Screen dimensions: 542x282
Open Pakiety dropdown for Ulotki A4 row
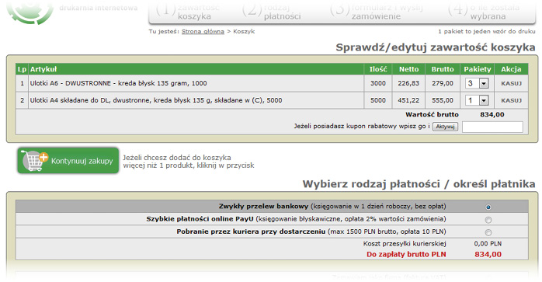[477, 100]
